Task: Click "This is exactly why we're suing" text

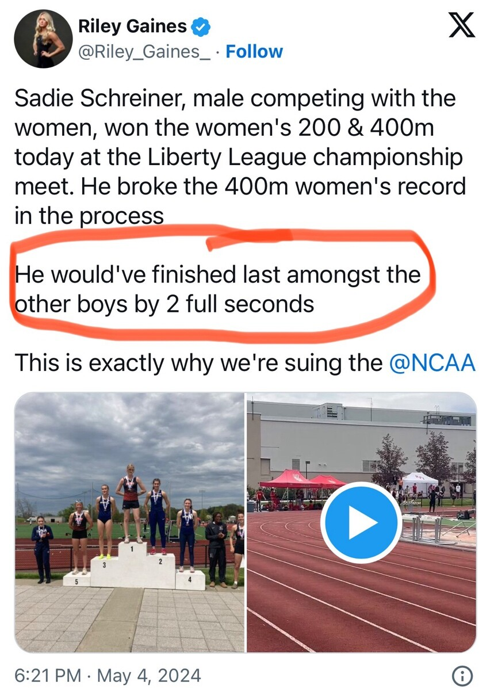Action: (198, 363)
